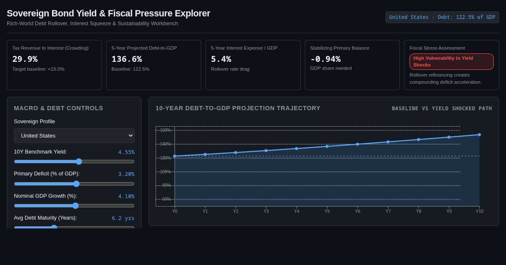Adjust the Nominal GDP Growth slider
The width and height of the screenshot is (506, 265).
tap(74, 206)
